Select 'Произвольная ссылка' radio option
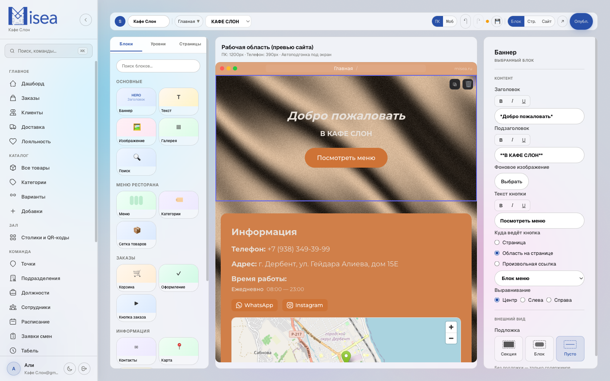The width and height of the screenshot is (610, 381). click(497, 264)
